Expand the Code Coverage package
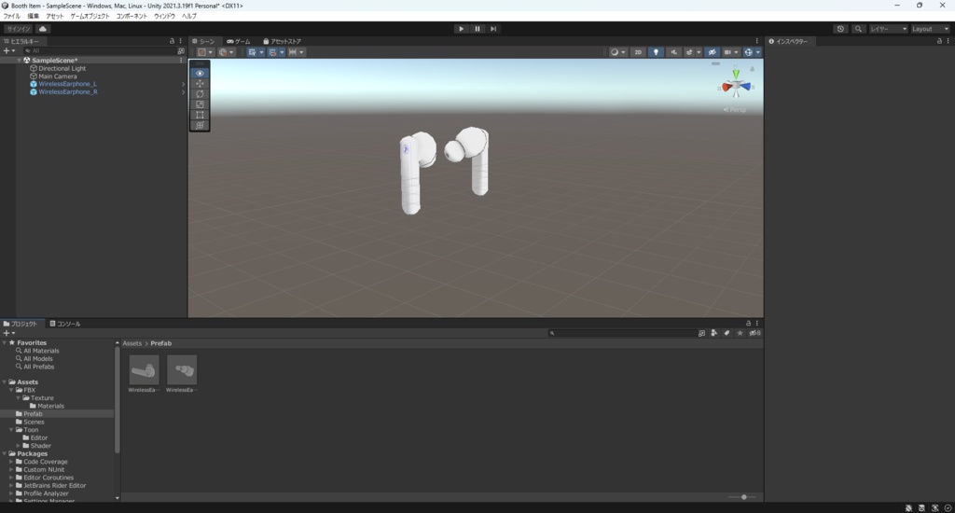The image size is (955, 513). point(11,461)
